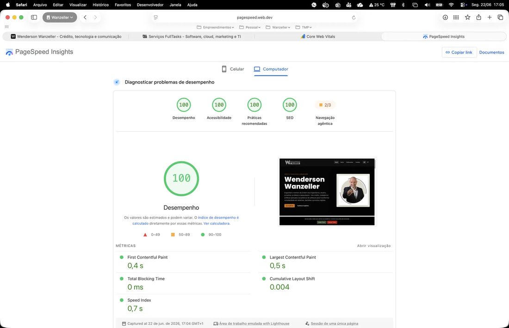
Task: Click 'Área de trabalho emulada with Lighthouse'
Action: pyautogui.click(x=254, y=323)
